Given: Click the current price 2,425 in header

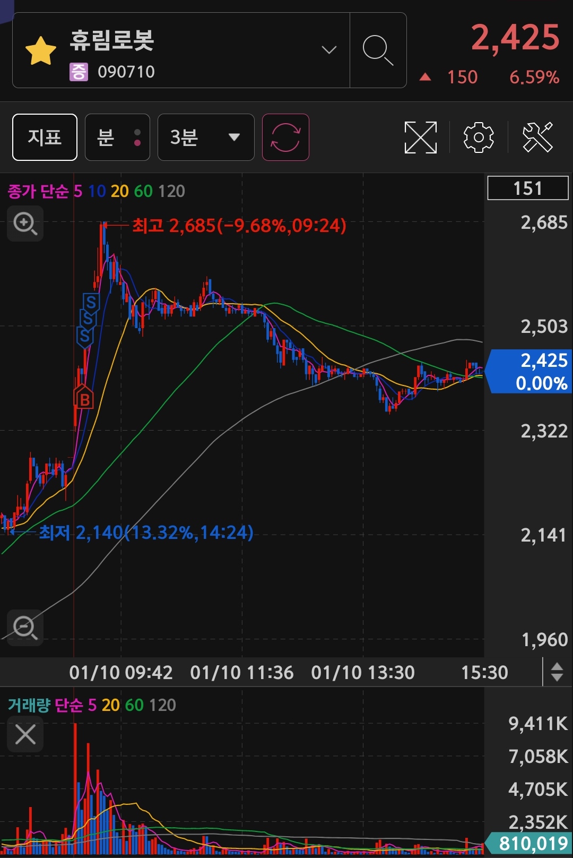Looking at the screenshot, I should point(515,38).
